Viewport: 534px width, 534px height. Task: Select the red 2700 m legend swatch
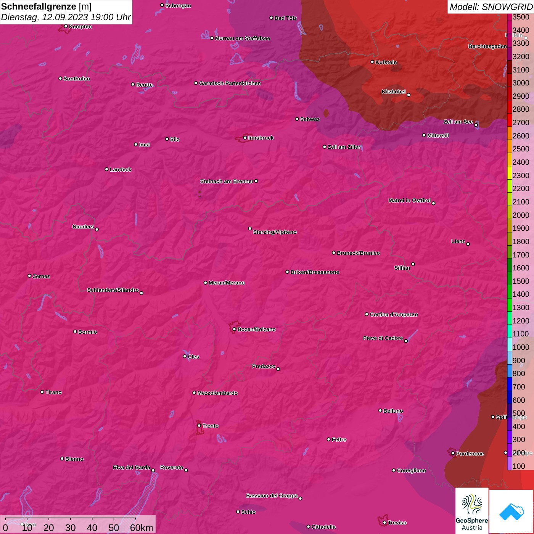510,119
